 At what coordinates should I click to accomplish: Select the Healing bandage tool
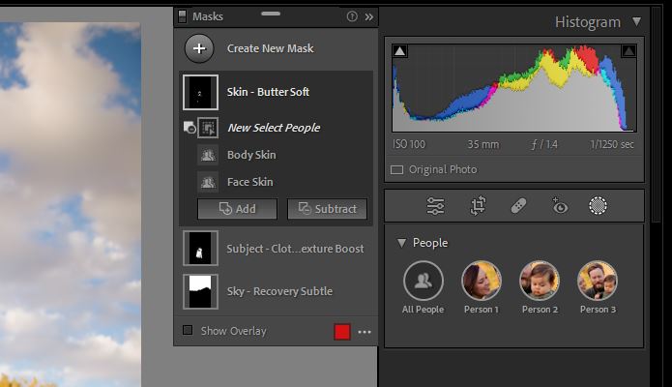tap(519, 205)
